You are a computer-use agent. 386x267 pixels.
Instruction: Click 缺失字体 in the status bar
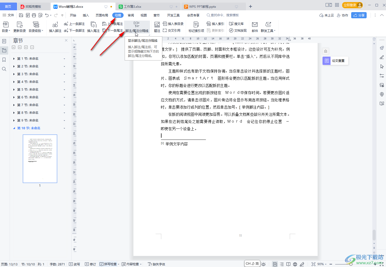click(x=156, y=264)
